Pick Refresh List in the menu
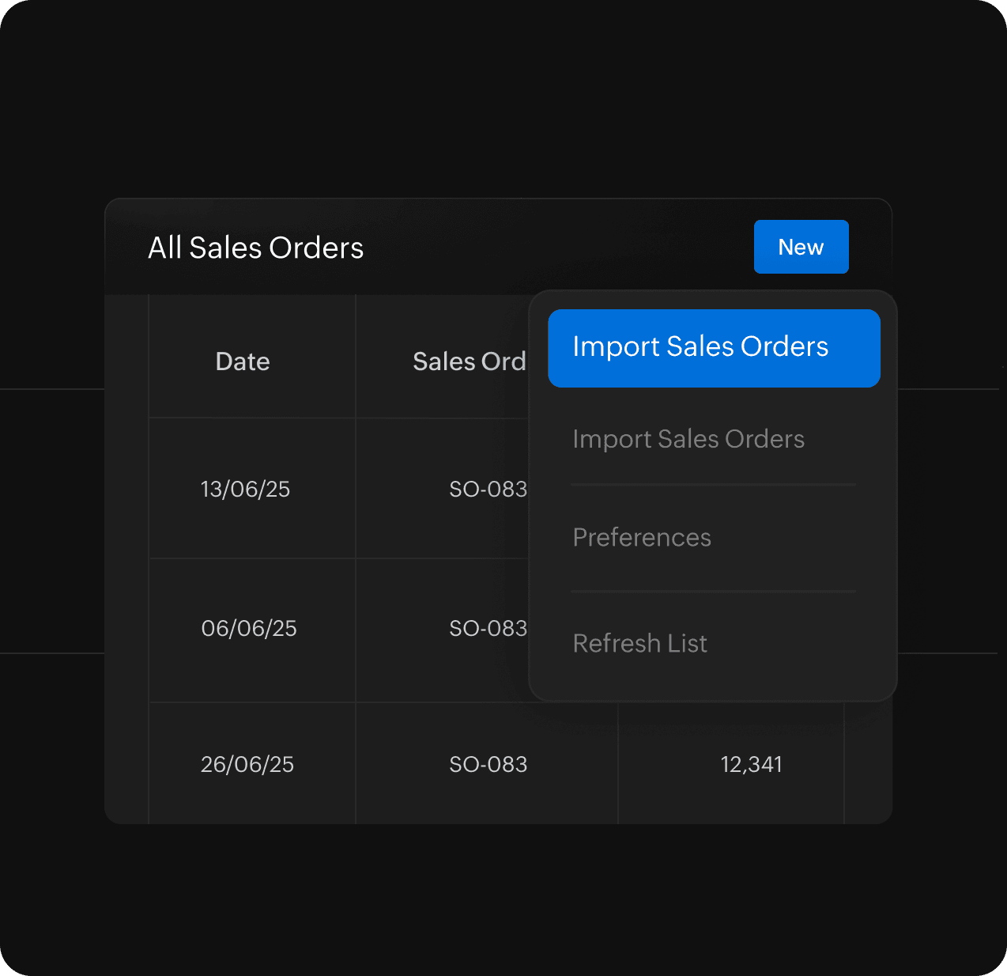This screenshot has height=976, width=1007. (639, 644)
